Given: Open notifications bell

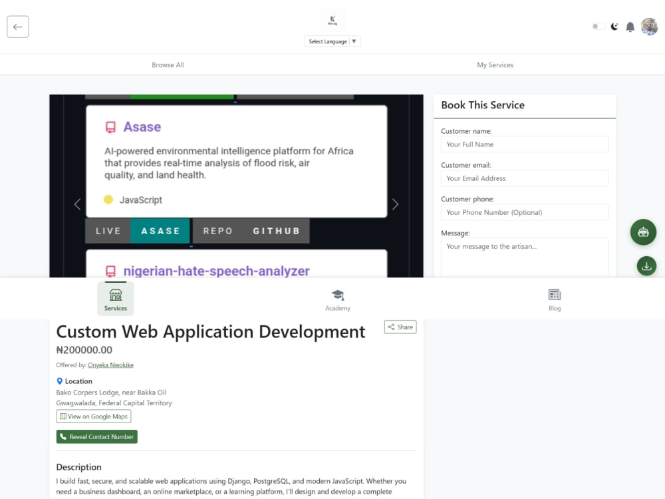Looking at the screenshot, I should (630, 27).
